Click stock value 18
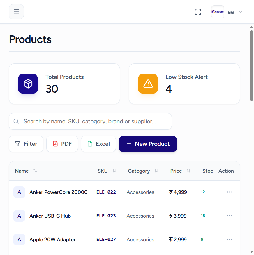254x255 pixels. (203, 216)
